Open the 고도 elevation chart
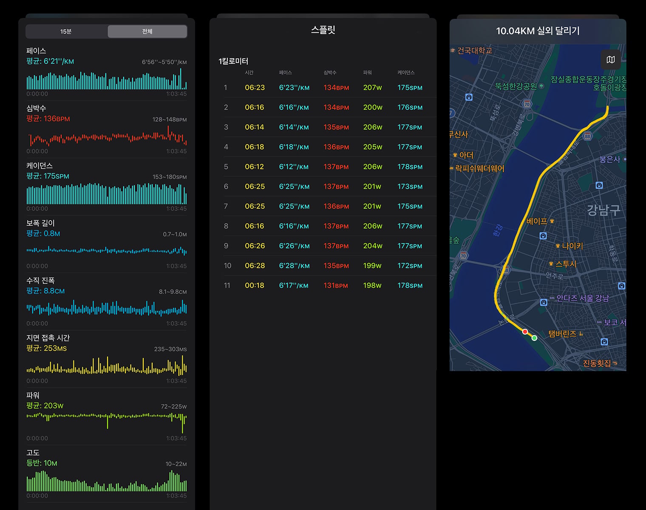This screenshot has width=646, height=510. [106, 473]
